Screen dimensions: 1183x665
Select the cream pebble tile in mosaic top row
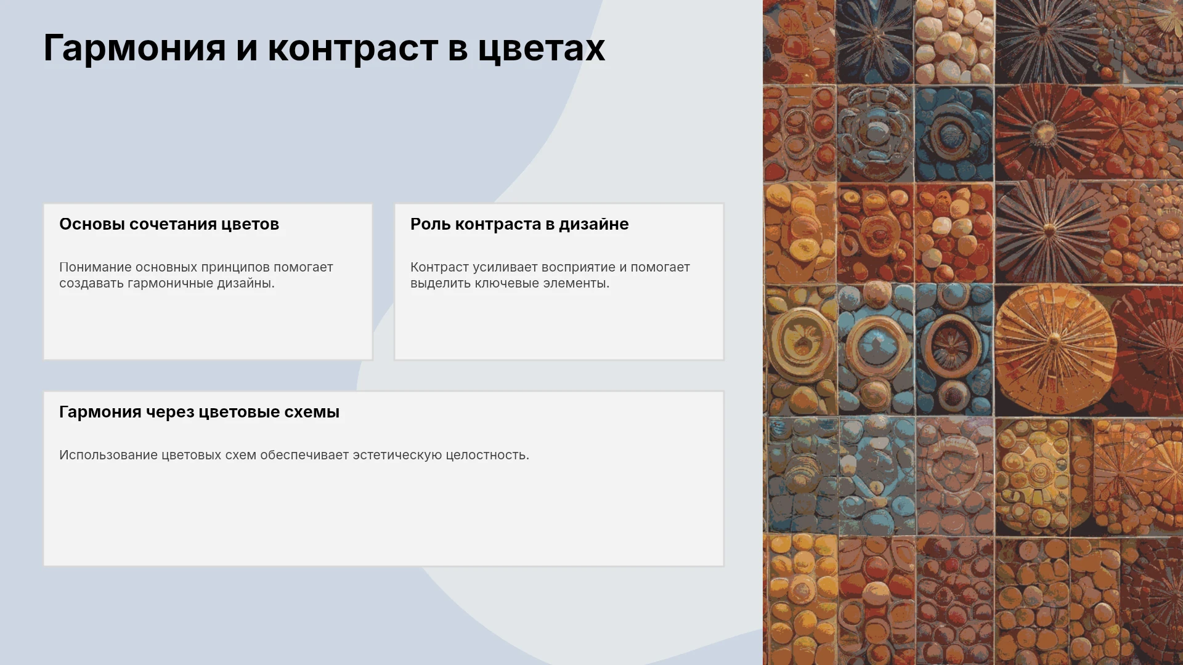pos(953,42)
